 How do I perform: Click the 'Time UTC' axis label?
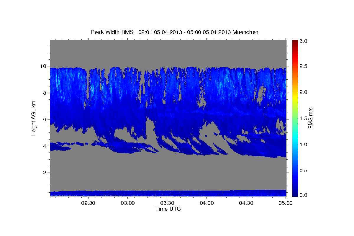pos(168,209)
